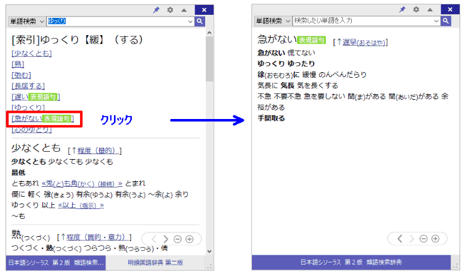Go forward using right window's next arrow

(412, 239)
